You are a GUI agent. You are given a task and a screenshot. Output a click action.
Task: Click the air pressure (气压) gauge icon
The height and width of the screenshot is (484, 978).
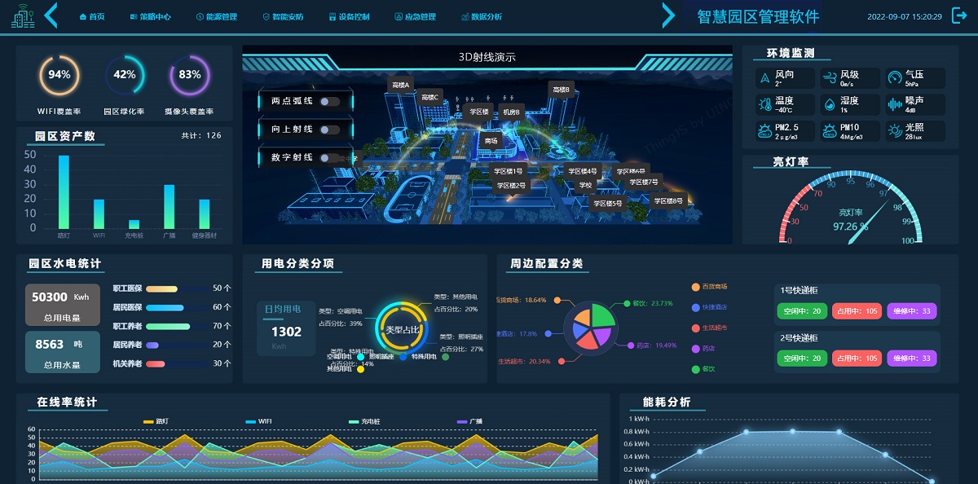click(x=894, y=78)
